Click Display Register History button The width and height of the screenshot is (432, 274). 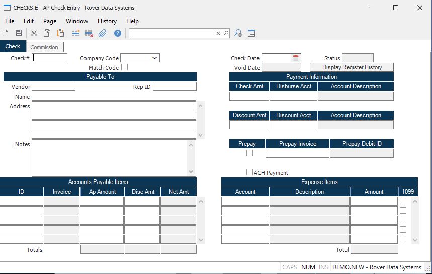coord(352,67)
